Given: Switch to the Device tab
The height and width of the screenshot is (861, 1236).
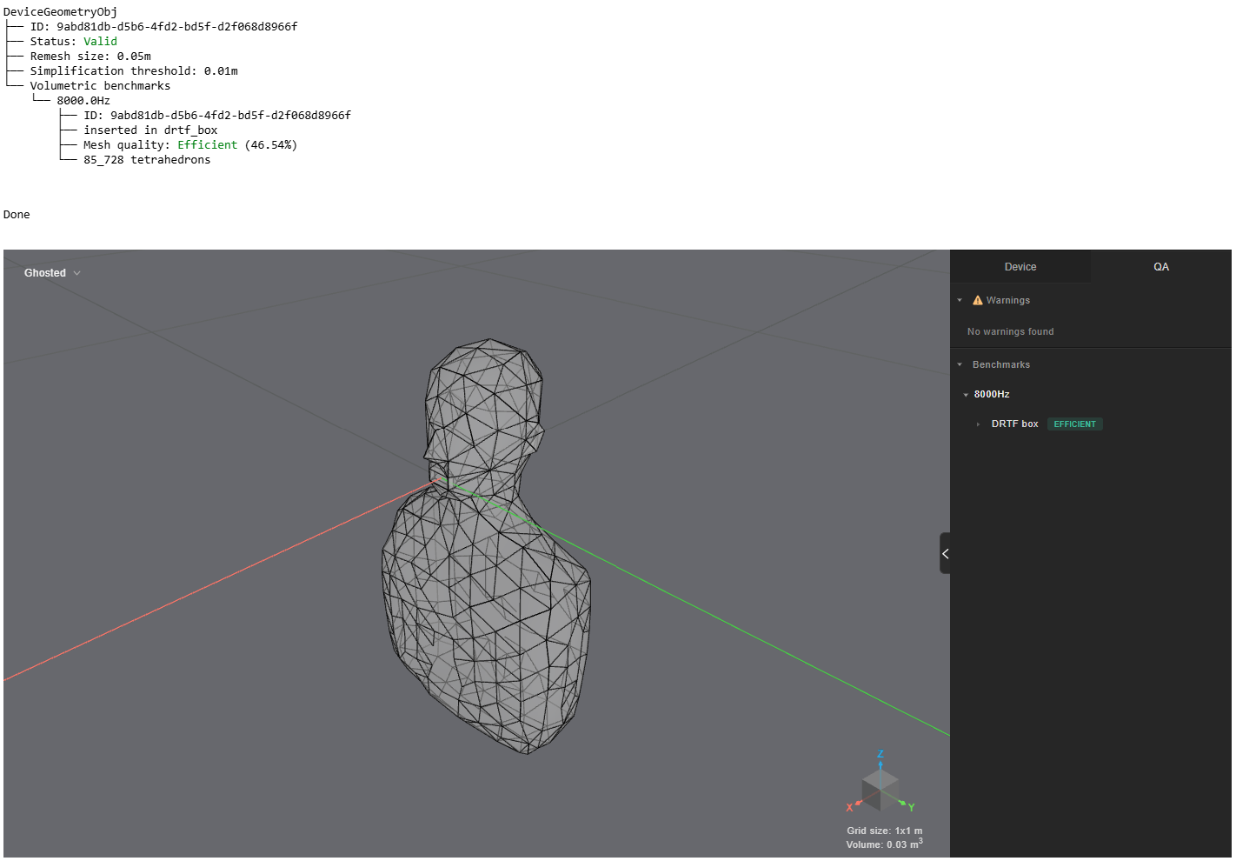Looking at the screenshot, I should click(1020, 267).
